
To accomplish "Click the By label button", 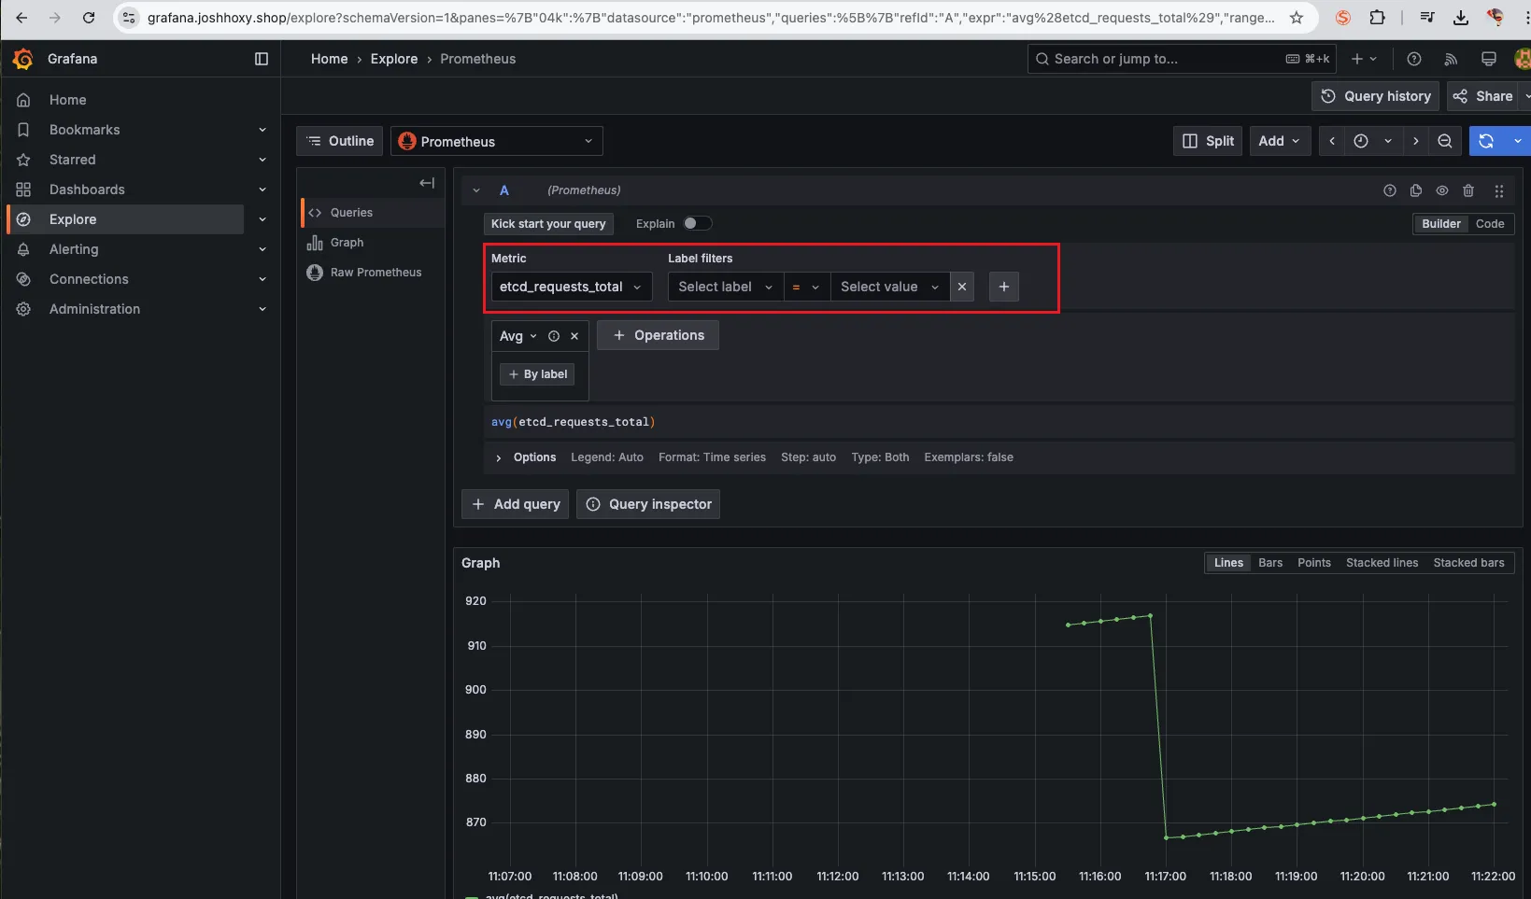I will pyautogui.click(x=537, y=374).
